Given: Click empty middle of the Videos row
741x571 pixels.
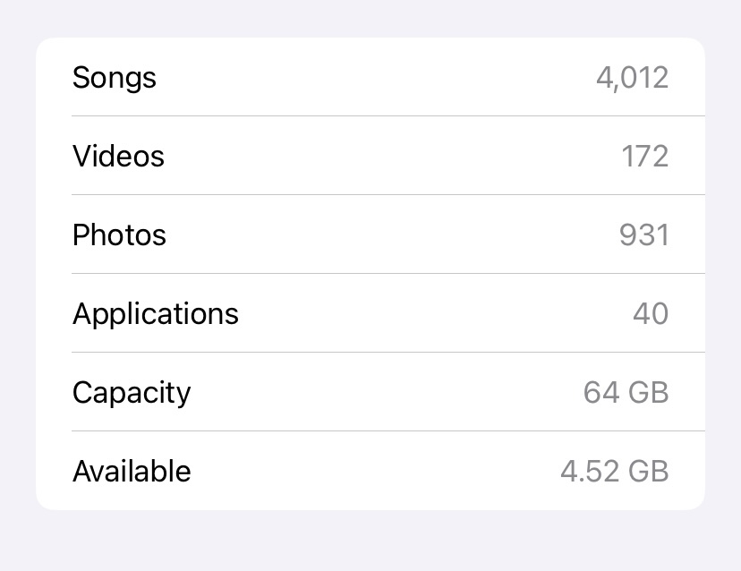Looking at the screenshot, I should (x=376, y=157).
